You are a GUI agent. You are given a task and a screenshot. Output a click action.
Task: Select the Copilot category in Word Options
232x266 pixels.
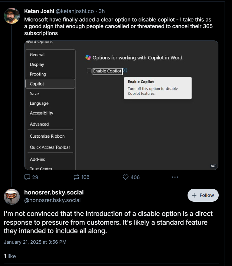pos(50,84)
